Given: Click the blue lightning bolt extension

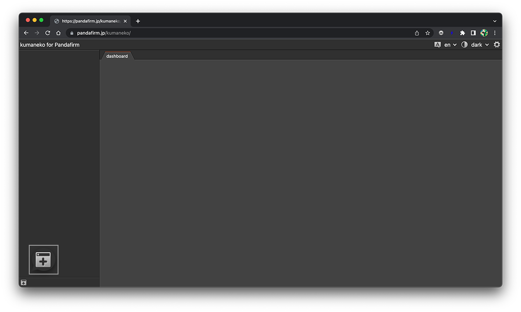Looking at the screenshot, I should coord(452,33).
